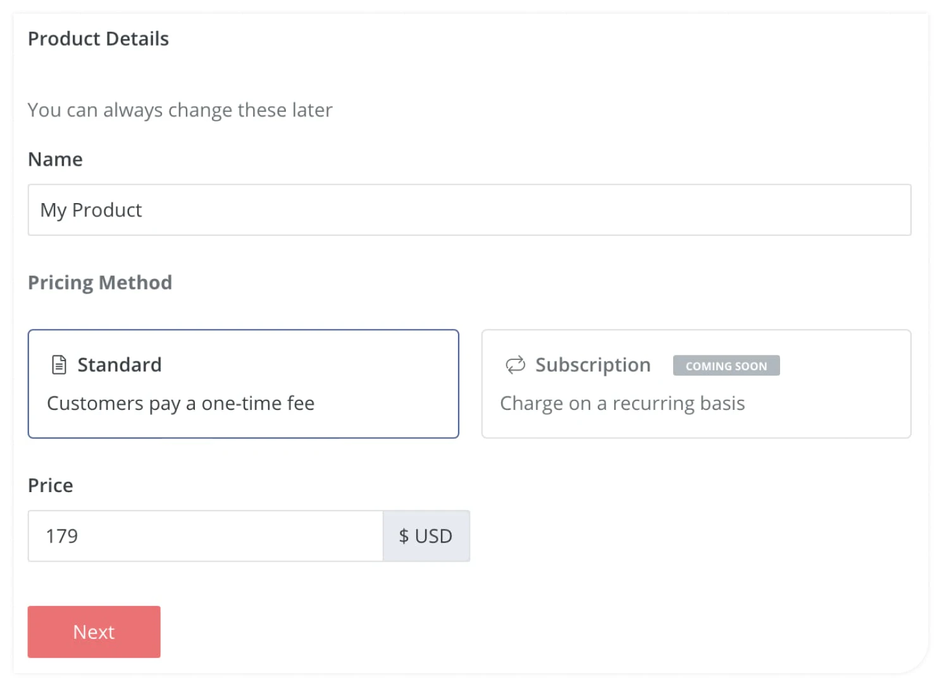Image resolution: width=949 pixels, height=692 pixels.
Task: Click the value 179 in Price field
Action: pos(61,536)
